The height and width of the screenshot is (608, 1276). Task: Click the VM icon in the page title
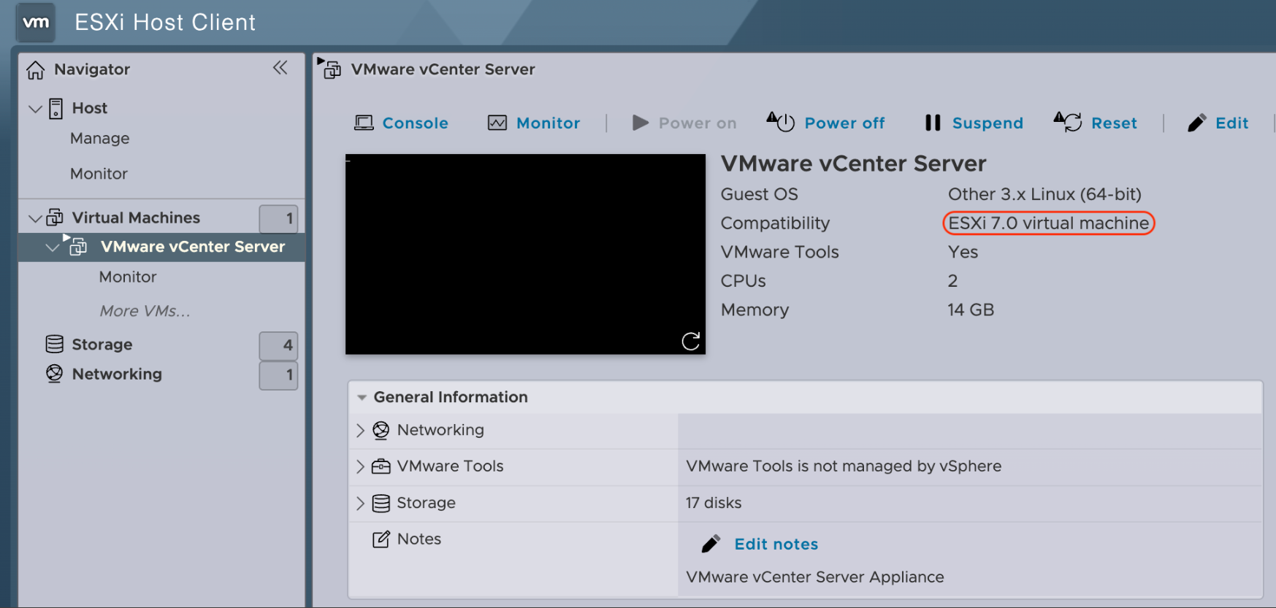pyautogui.click(x=329, y=68)
